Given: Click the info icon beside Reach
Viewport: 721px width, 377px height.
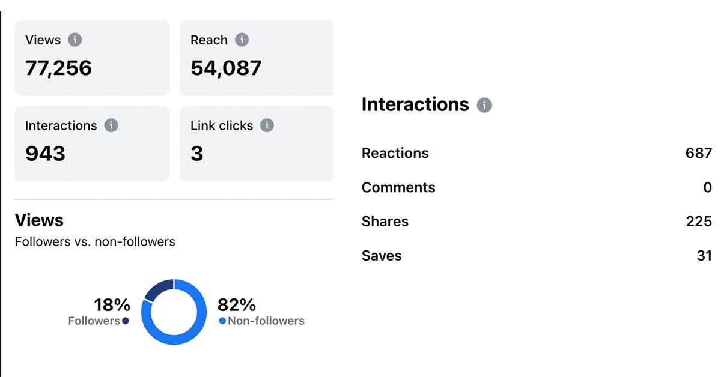Looking at the screenshot, I should [242, 40].
